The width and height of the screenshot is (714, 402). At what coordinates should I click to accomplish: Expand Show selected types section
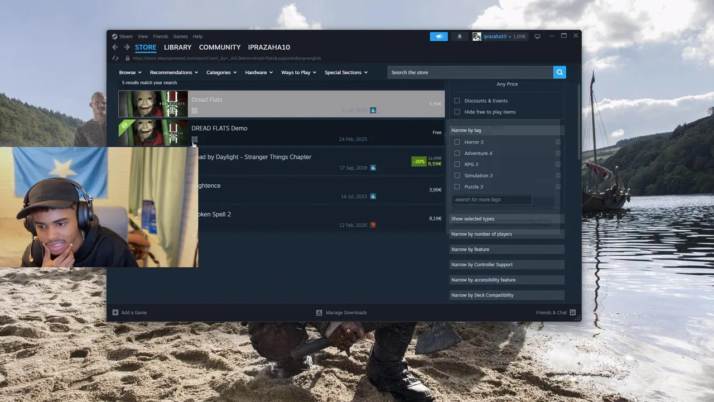[x=506, y=219]
